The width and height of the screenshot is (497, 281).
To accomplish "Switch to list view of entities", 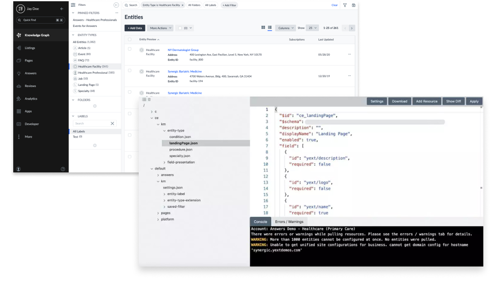I will click(270, 28).
